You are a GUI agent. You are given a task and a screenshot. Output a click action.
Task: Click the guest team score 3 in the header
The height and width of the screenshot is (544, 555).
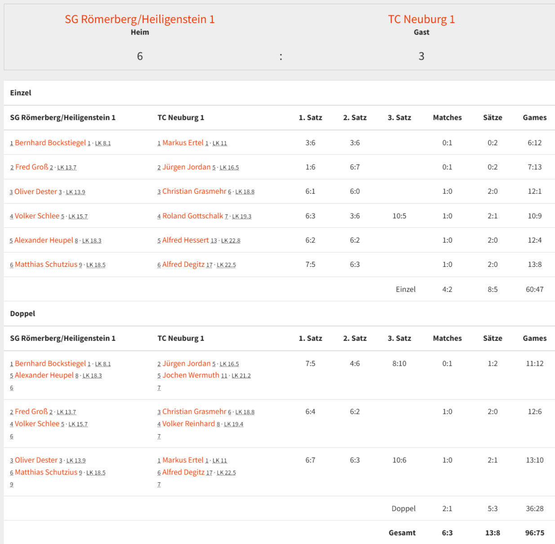[x=422, y=56]
